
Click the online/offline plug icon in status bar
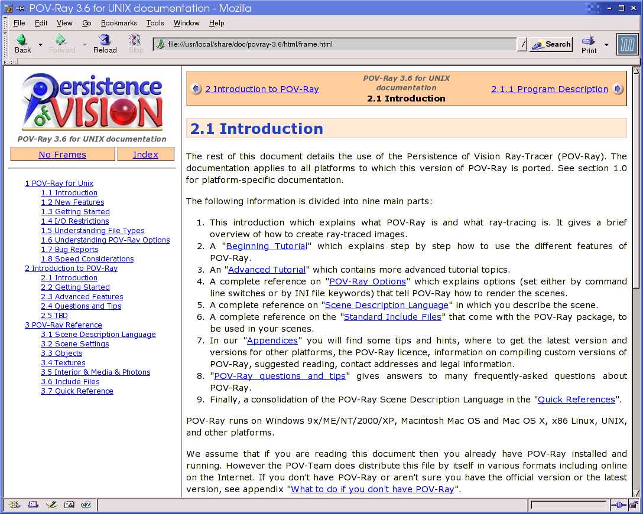[618, 505]
